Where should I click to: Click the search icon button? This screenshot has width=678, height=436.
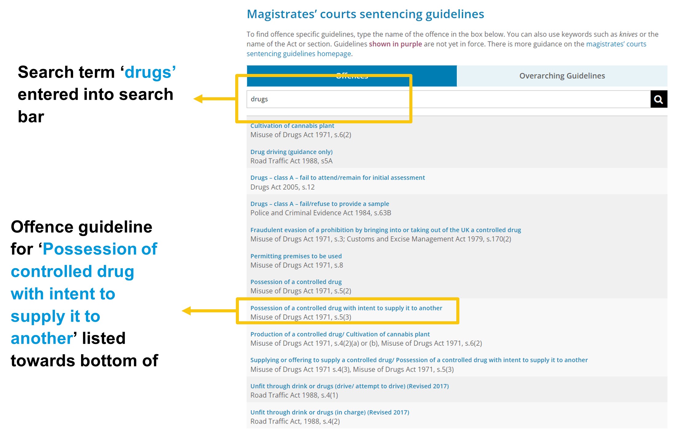coord(660,99)
